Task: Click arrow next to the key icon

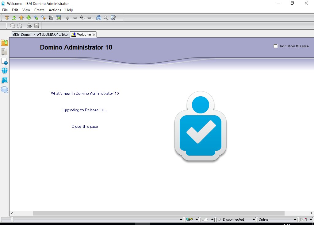Action: pos(197,219)
